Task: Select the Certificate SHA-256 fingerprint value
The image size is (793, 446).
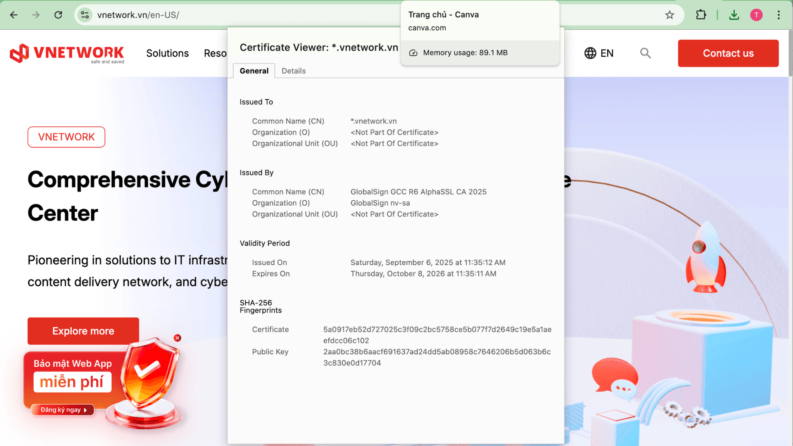Action: click(x=437, y=335)
